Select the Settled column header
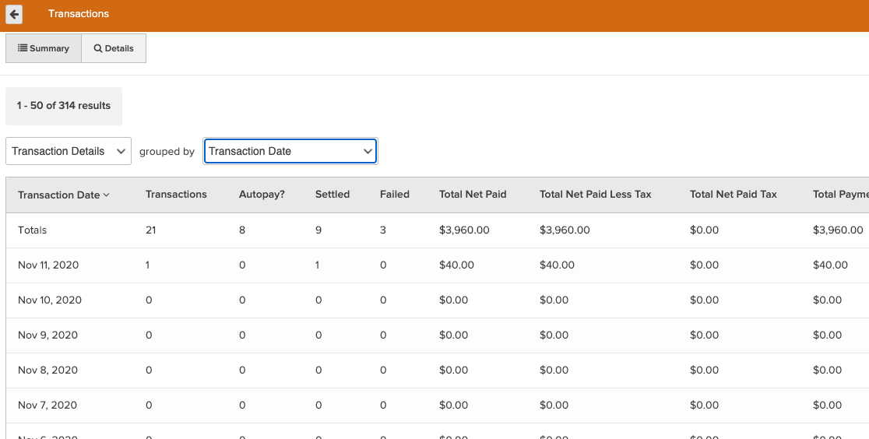Screen dimensions: 869x439 [x=332, y=195]
